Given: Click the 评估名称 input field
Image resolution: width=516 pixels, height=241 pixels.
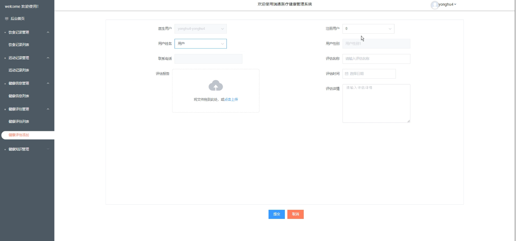Looking at the screenshot, I should [x=376, y=59].
